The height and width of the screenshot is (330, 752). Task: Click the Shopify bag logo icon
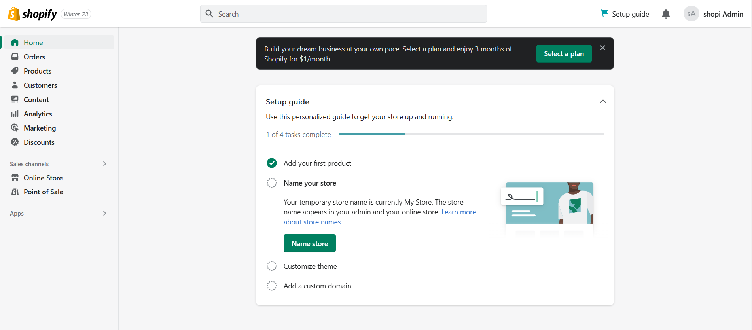(x=14, y=14)
